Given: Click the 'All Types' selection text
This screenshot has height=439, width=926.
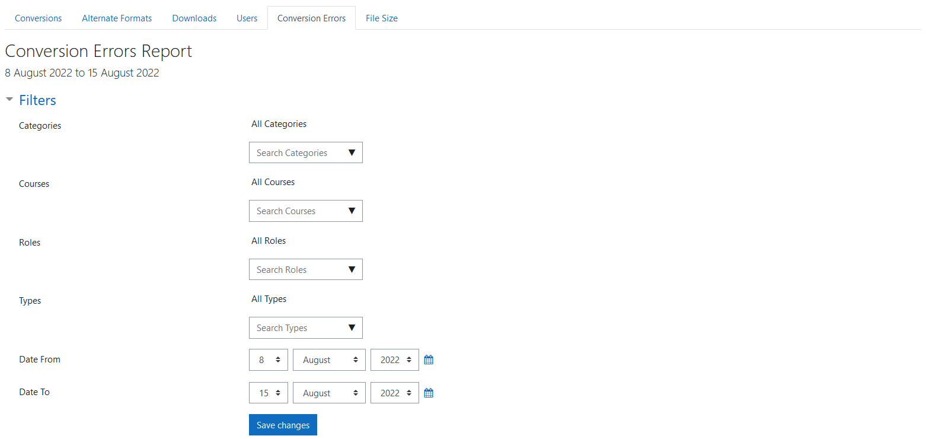Looking at the screenshot, I should coord(269,299).
